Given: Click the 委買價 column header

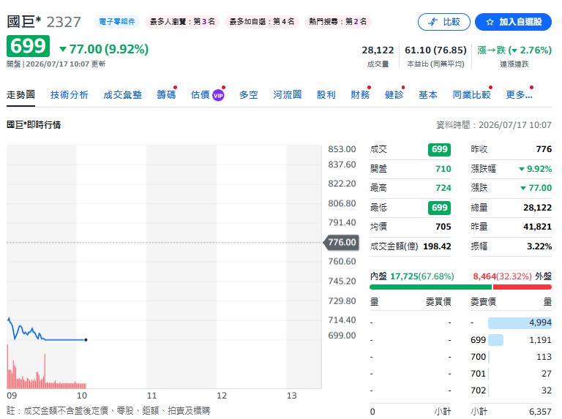Looking at the screenshot, I should click(438, 302).
